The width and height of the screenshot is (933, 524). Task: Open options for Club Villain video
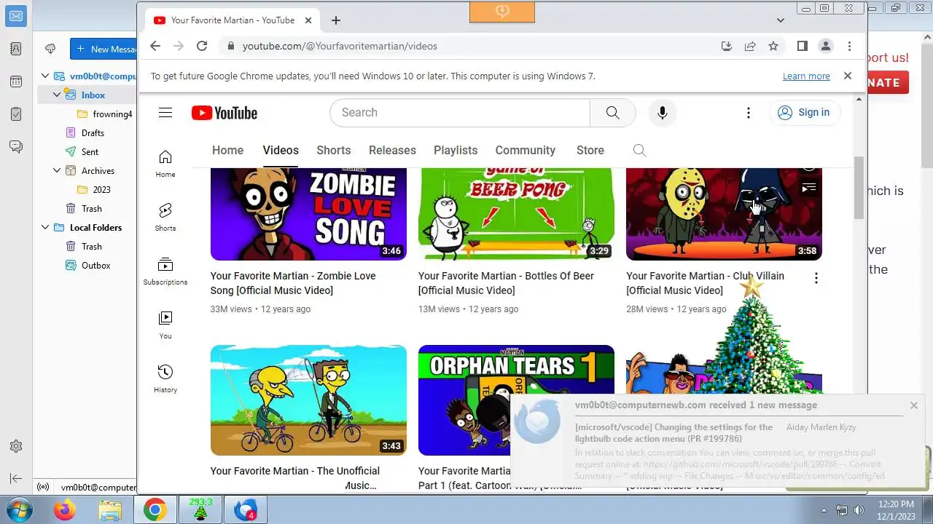[816, 278]
